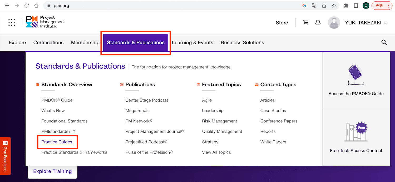Open the shopping cart icon
This screenshot has width=395, height=182.
[x=306, y=23]
